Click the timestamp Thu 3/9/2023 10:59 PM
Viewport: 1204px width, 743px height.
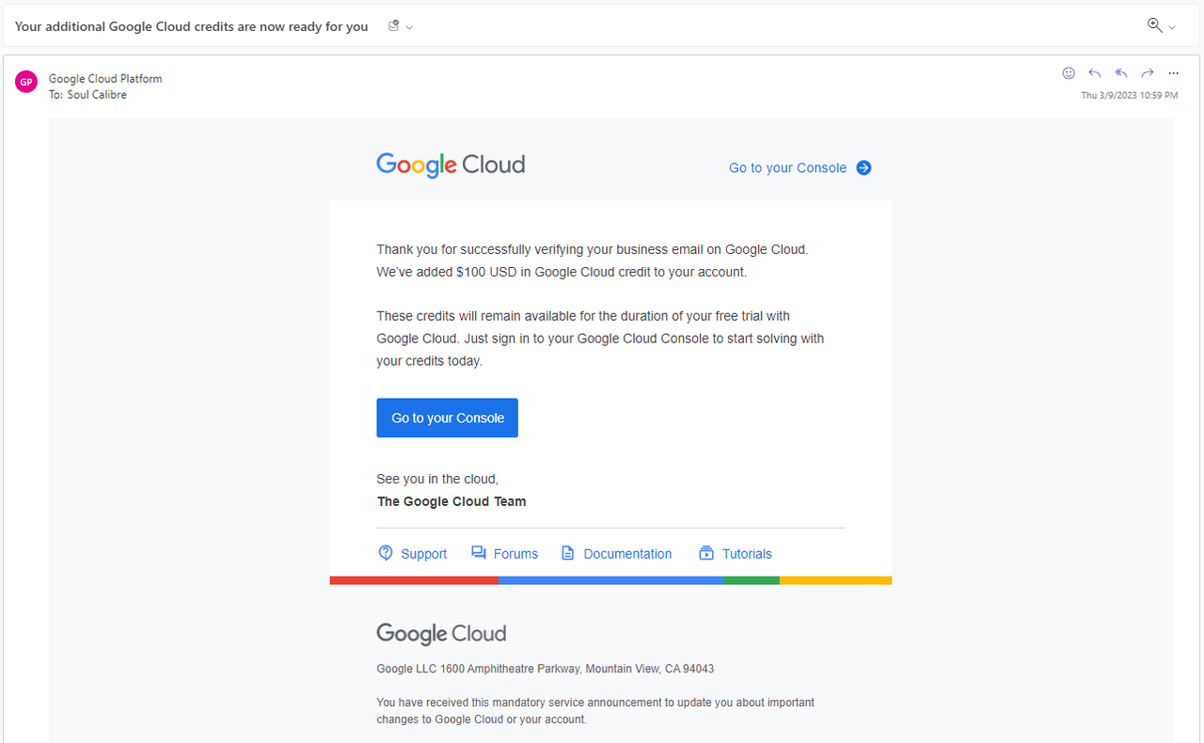pos(1129,96)
